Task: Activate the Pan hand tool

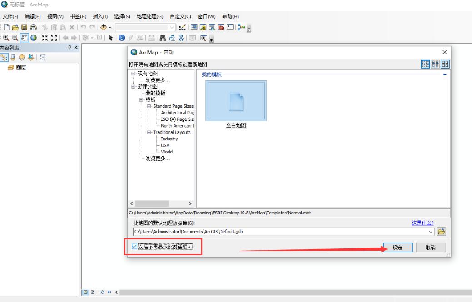Action: coord(25,38)
